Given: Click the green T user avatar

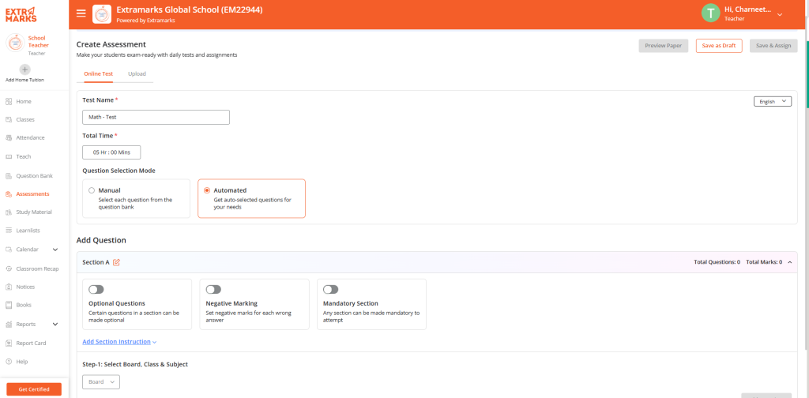Looking at the screenshot, I should click(x=710, y=13).
